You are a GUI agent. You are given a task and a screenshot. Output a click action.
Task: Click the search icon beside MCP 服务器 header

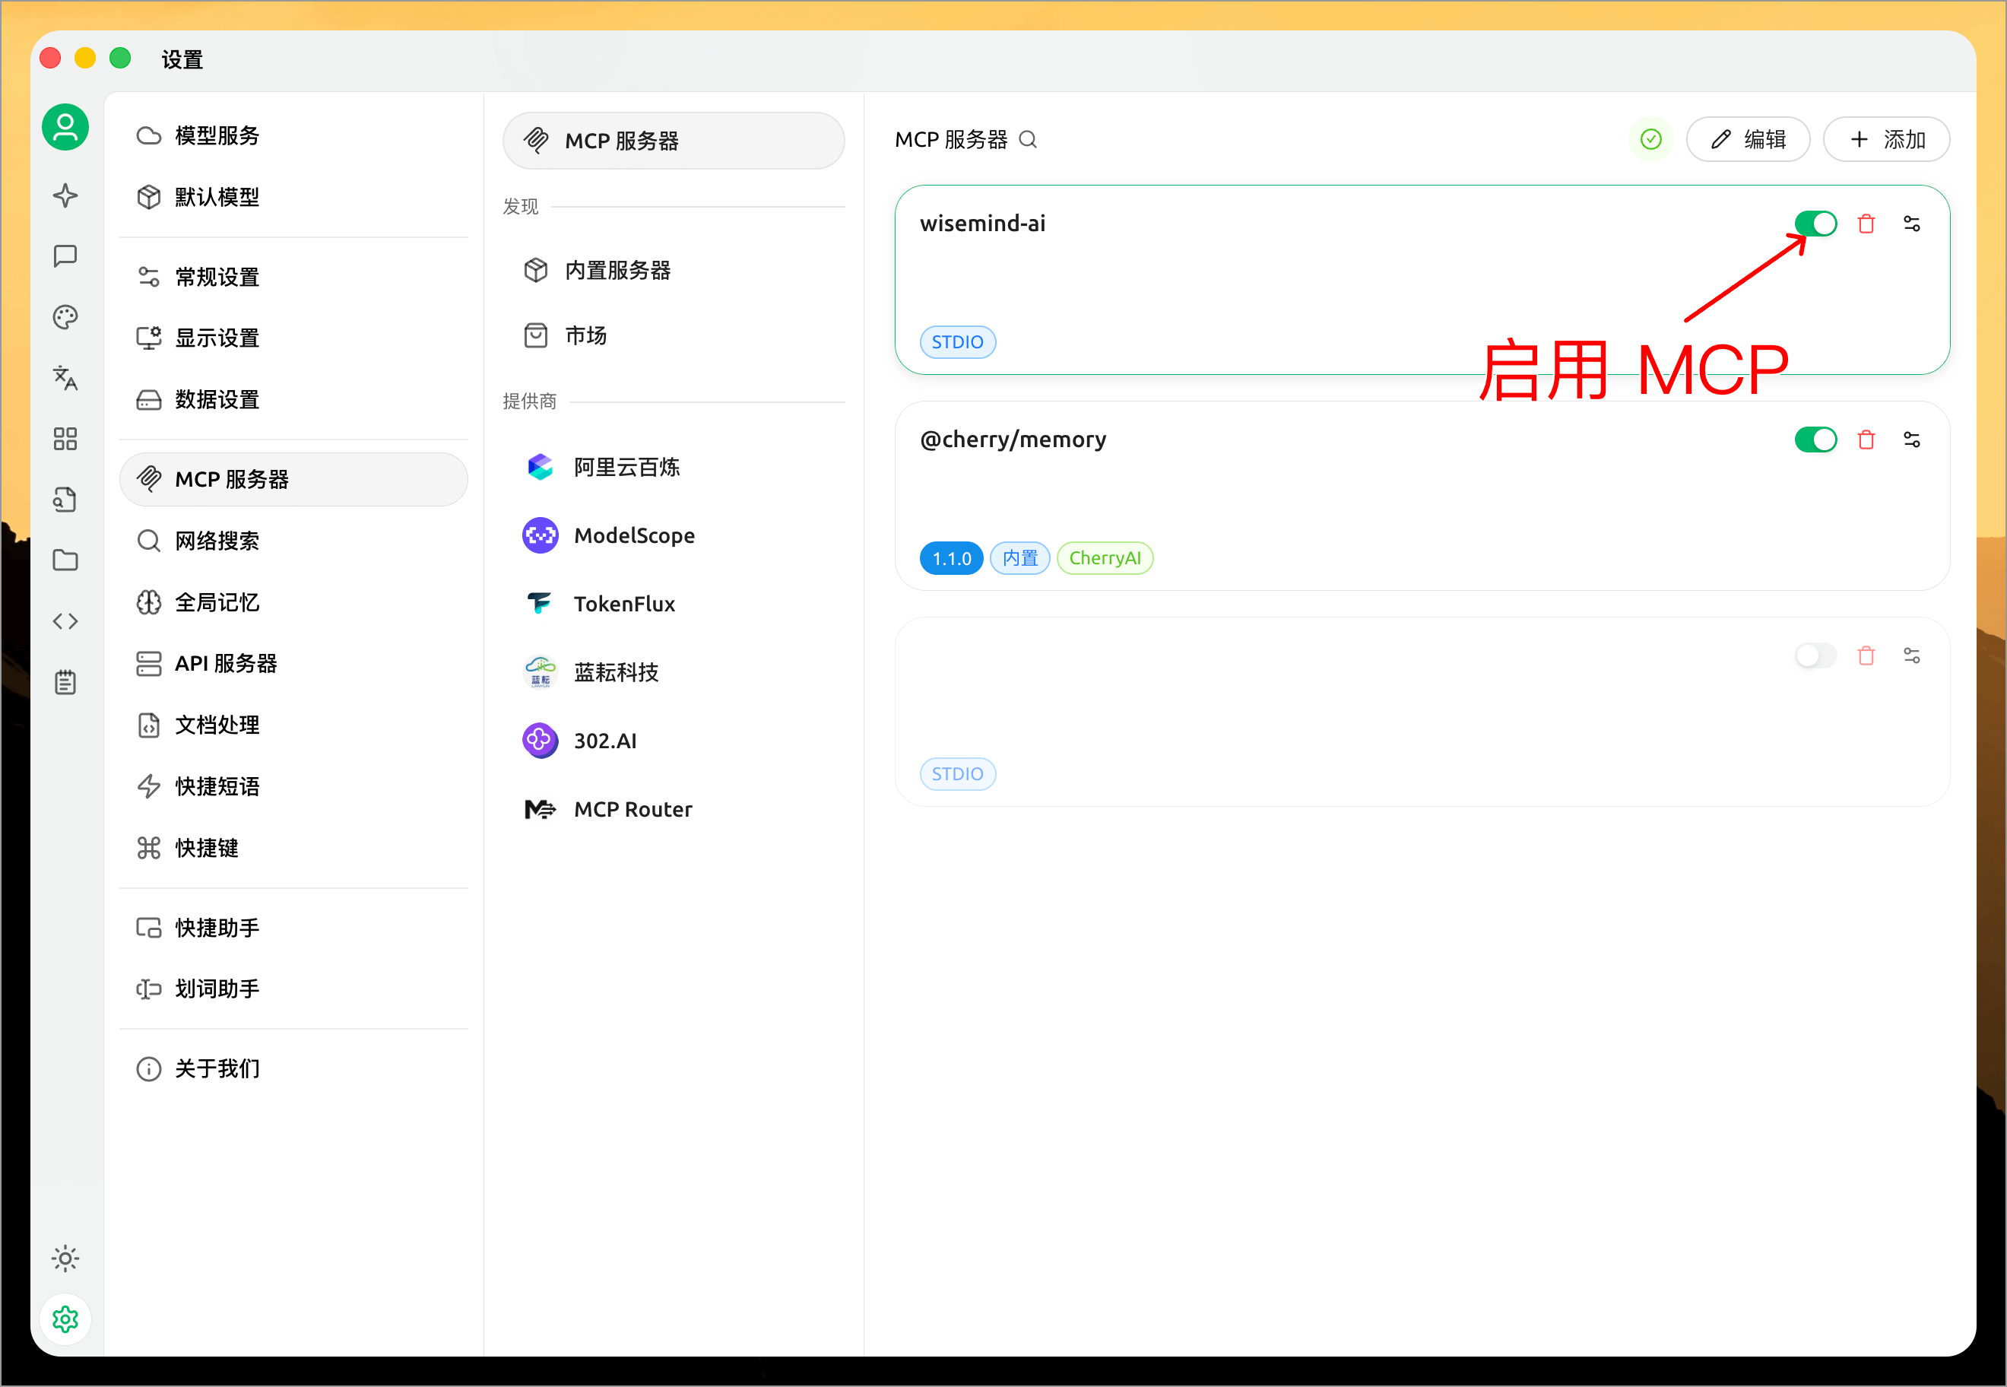tap(1029, 139)
